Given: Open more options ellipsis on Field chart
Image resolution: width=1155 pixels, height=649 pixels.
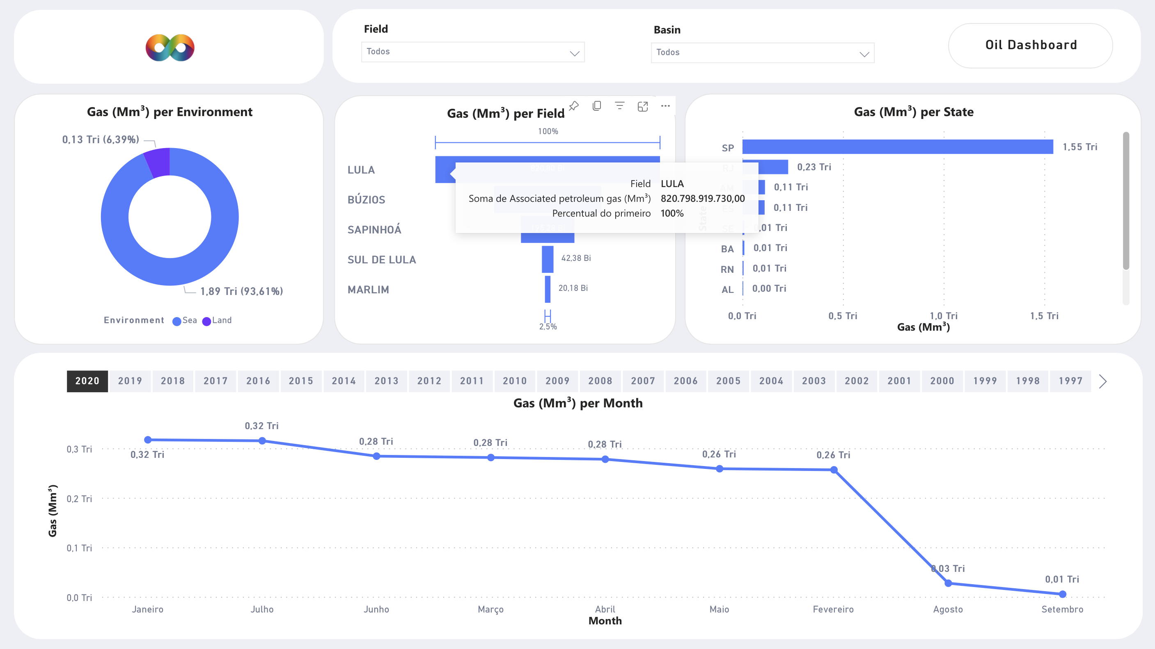Looking at the screenshot, I should 665,106.
